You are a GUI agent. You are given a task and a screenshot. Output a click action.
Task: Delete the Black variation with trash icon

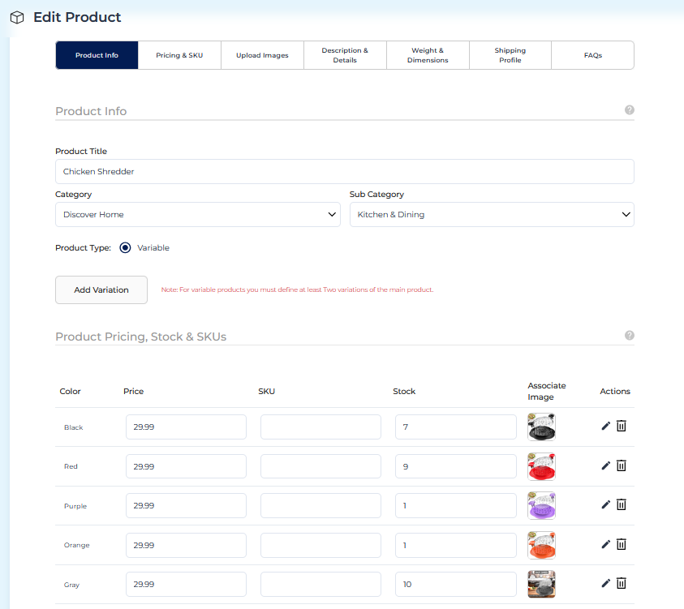click(622, 426)
